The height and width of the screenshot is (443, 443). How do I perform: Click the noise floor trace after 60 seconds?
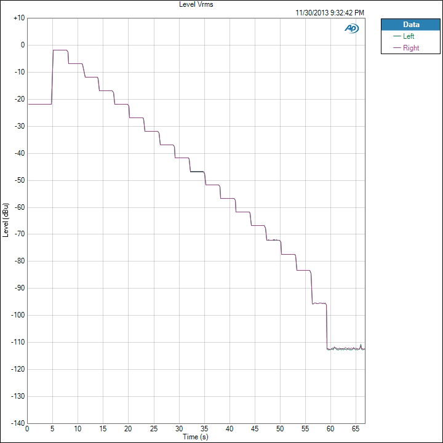pos(345,349)
